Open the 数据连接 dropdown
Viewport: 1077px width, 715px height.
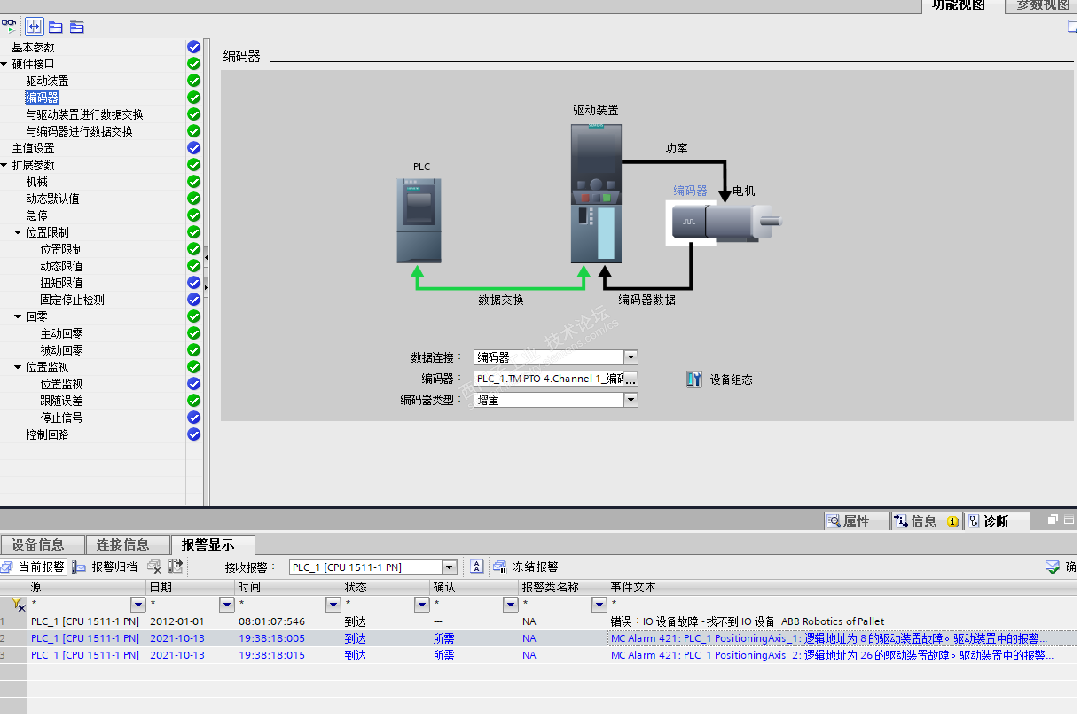[x=631, y=357]
